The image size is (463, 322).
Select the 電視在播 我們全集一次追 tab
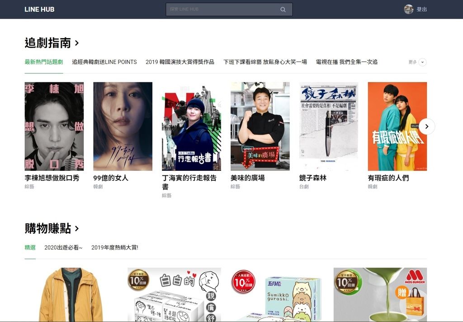347,62
